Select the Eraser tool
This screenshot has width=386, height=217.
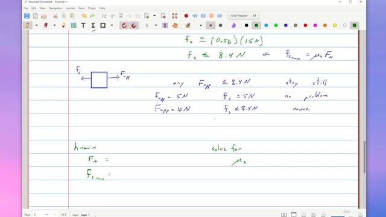tap(46, 25)
